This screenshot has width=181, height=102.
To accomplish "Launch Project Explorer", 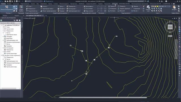I will pos(21,8).
